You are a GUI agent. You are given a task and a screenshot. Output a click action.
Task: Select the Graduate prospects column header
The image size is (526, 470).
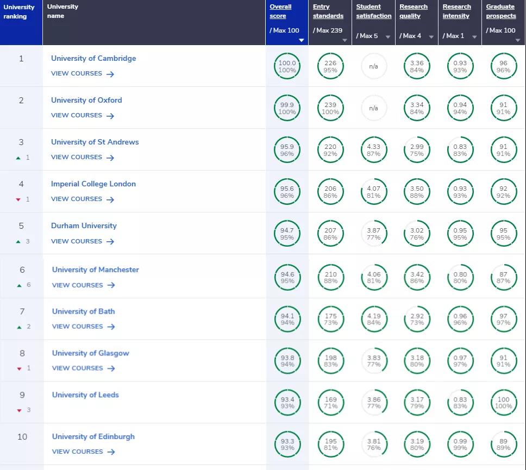(x=500, y=11)
